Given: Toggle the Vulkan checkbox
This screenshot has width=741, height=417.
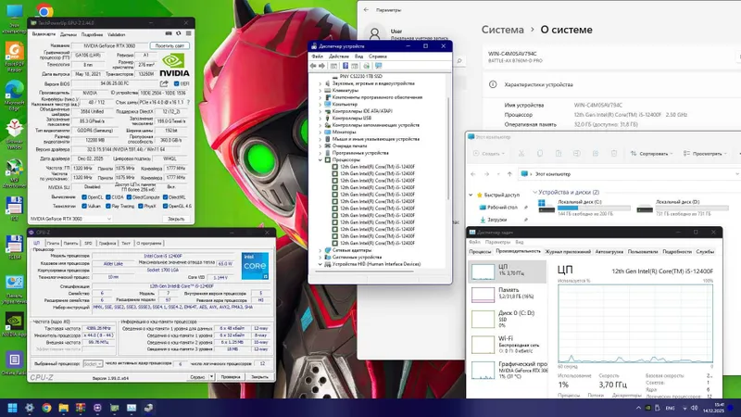Looking at the screenshot, I should (x=84, y=206).
